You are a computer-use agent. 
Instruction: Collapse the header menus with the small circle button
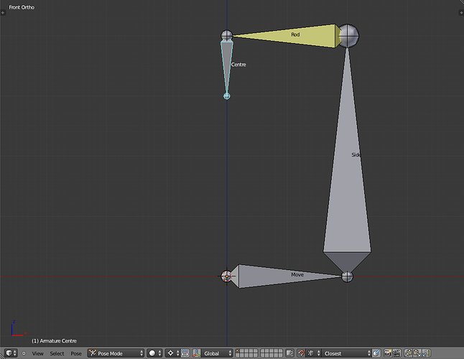coord(24,353)
